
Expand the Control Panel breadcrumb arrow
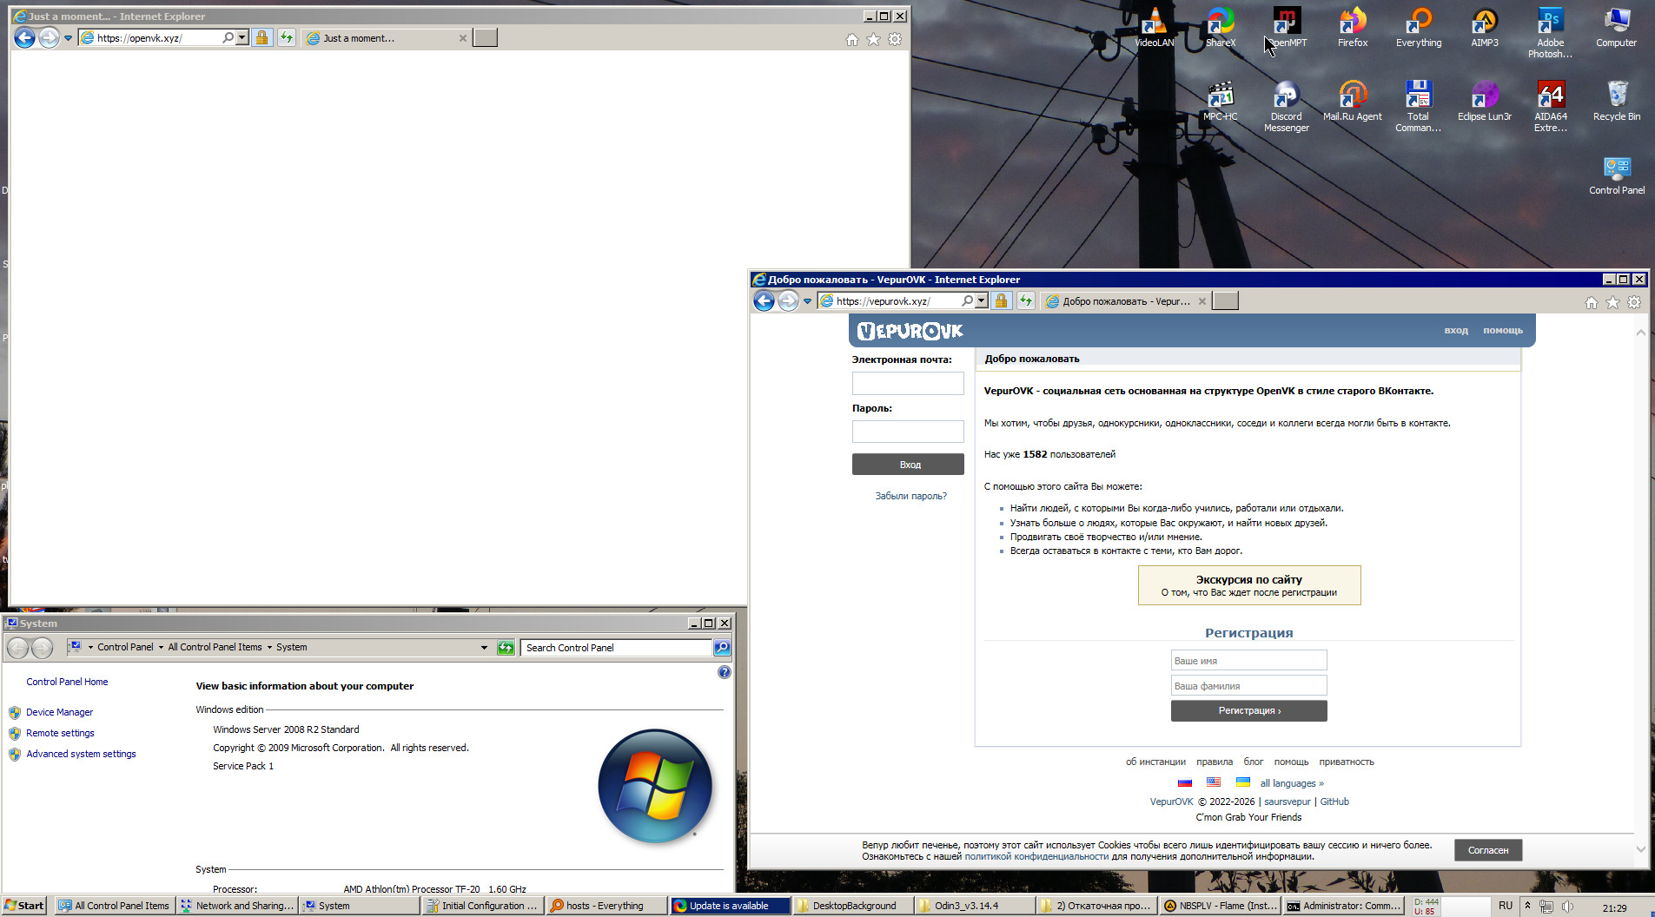point(161,647)
